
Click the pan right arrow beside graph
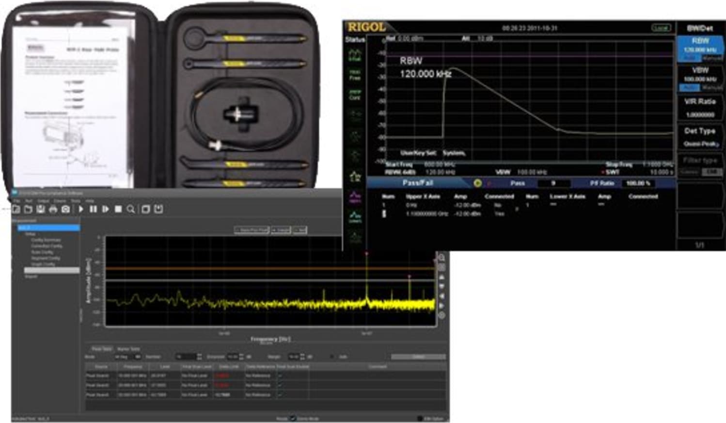(x=442, y=306)
